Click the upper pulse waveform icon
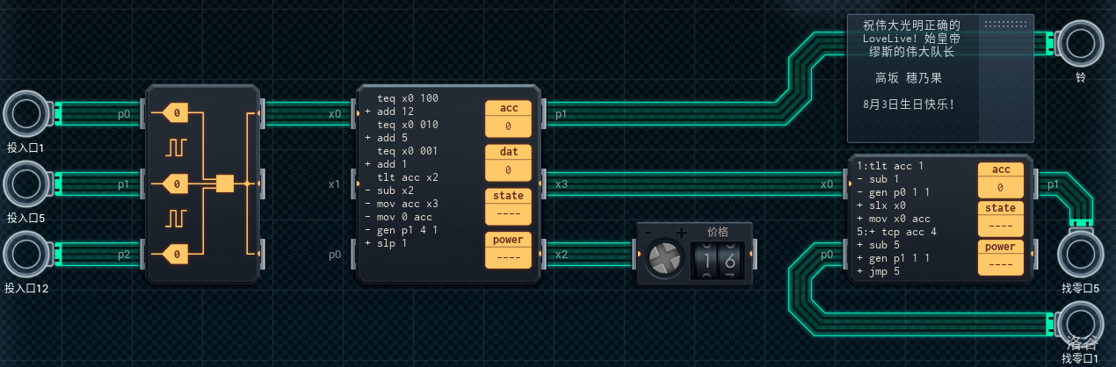The height and width of the screenshot is (367, 1116). 177,148
